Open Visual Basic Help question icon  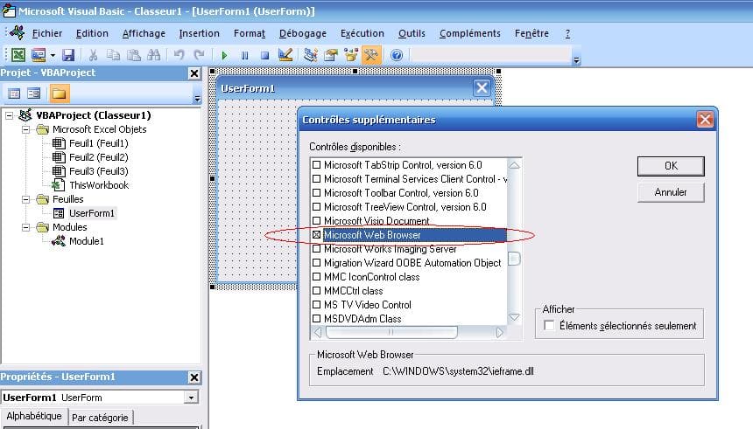(396, 55)
